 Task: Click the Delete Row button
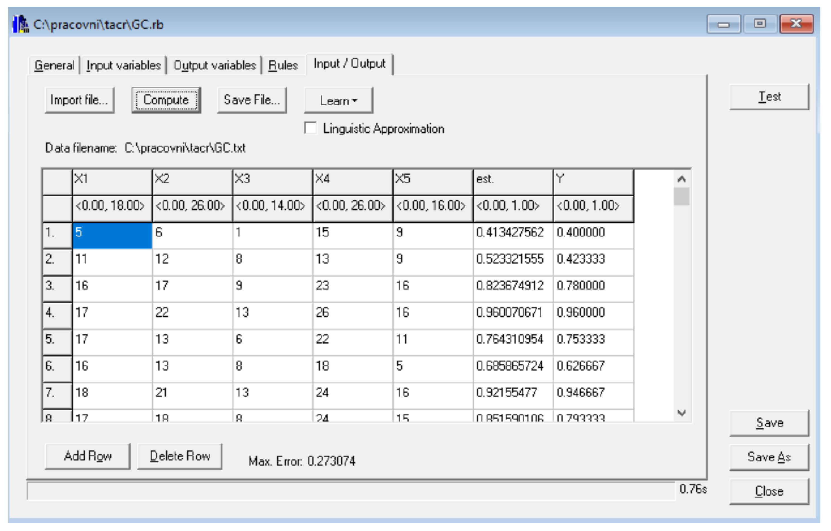[180, 456]
